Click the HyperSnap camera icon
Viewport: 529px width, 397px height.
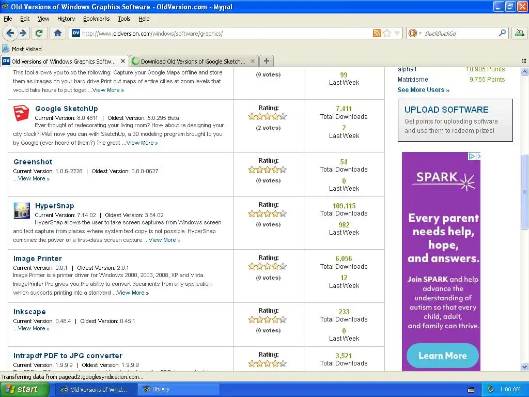(22, 210)
